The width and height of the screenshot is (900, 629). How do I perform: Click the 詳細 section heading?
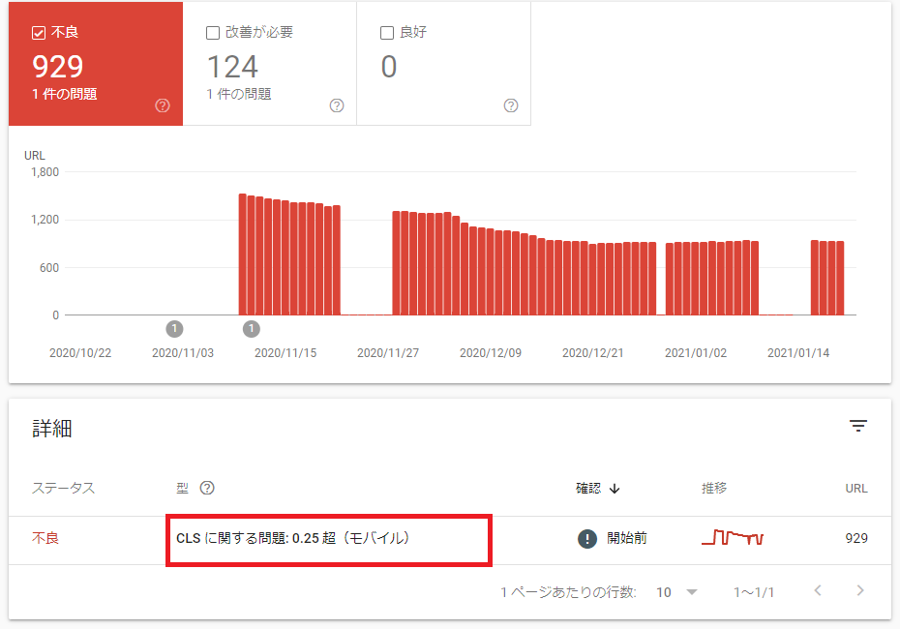[x=51, y=429]
